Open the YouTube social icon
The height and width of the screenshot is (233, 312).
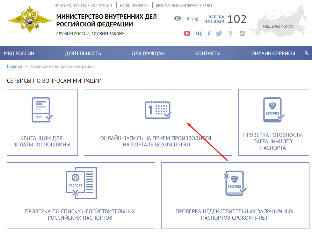187,33
